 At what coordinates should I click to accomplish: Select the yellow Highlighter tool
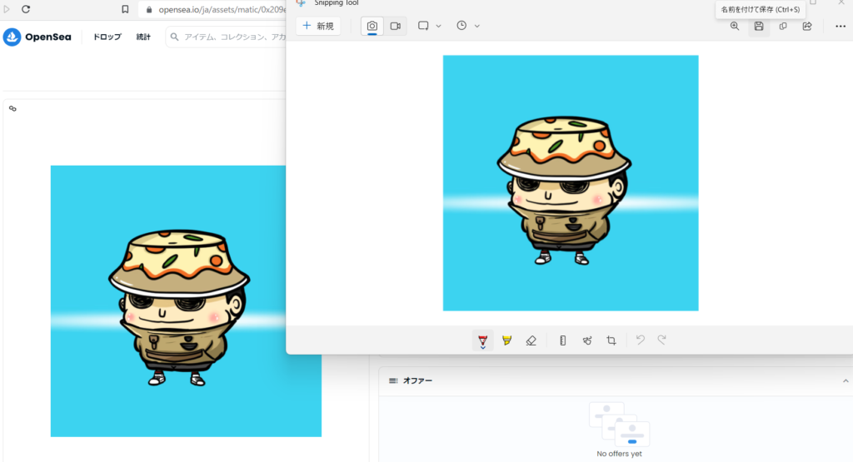[507, 340]
